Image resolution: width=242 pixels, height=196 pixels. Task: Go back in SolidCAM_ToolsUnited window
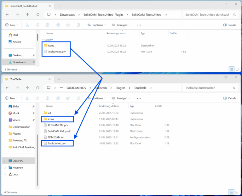(7, 15)
